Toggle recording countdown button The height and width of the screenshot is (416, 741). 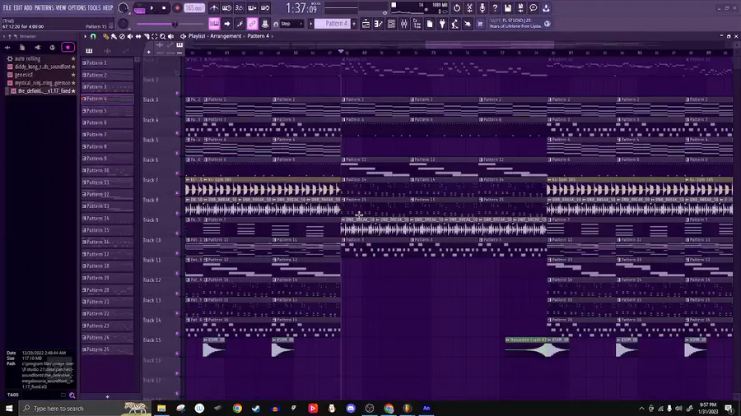[x=240, y=8]
